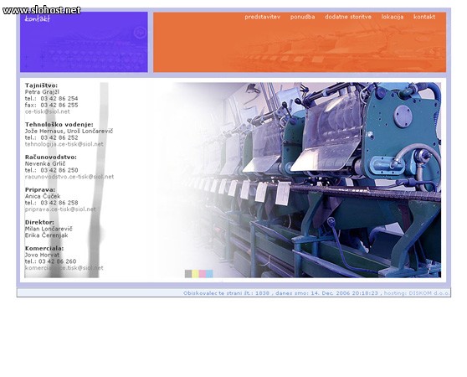Click the visitor counter text in footer
This screenshot has width=467, height=377.
pyautogui.click(x=226, y=293)
